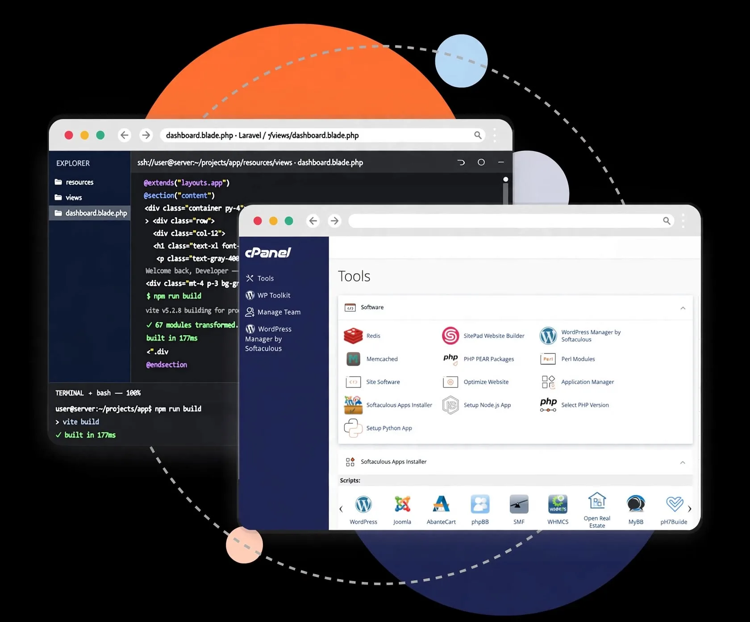Click the "> vite build" terminal line
Image resolution: width=750 pixels, height=622 pixels.
tap(77, 422)
